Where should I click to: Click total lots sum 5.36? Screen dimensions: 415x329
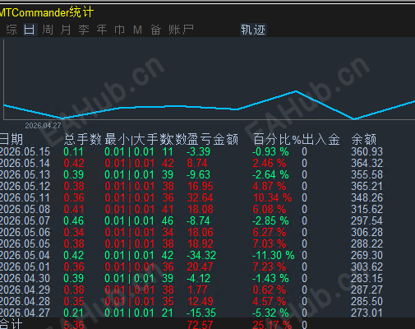[x=74, y=325]
